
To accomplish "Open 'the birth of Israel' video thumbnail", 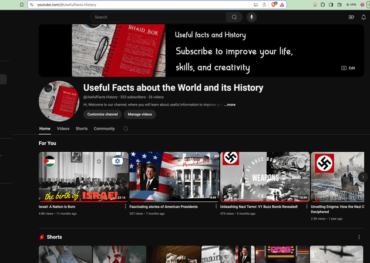I will [x=83, y=177].
